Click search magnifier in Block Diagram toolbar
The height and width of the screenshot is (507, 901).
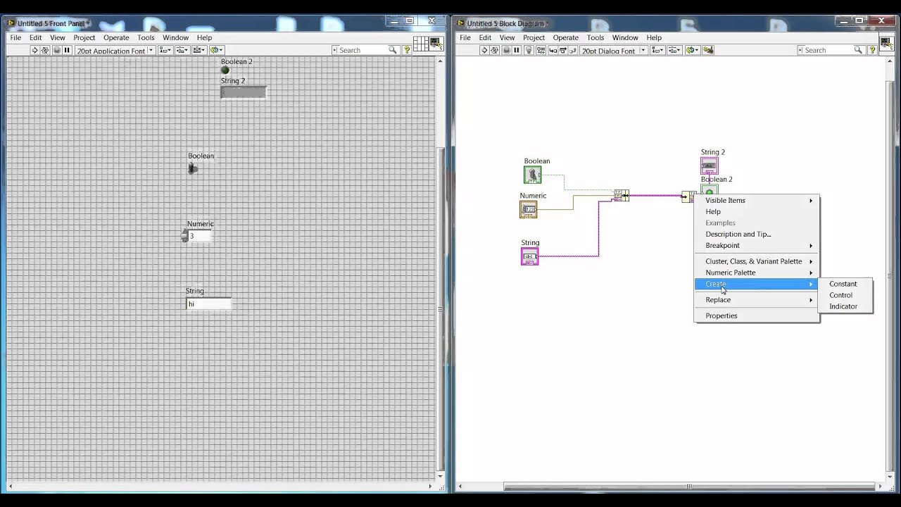tap(858, 50)
